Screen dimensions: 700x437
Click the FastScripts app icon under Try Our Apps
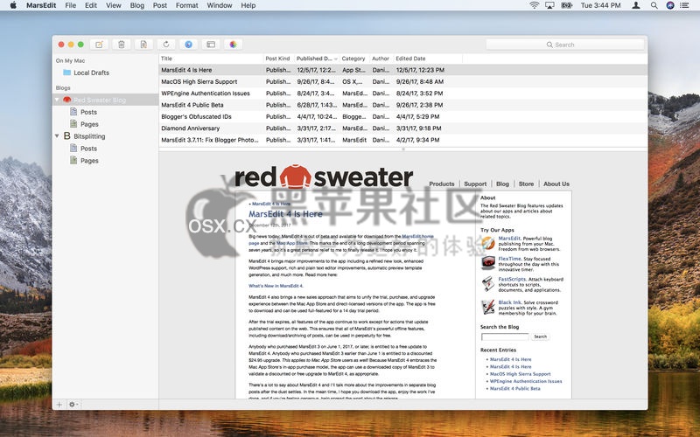pyautogui.click(x=488, y=283)
